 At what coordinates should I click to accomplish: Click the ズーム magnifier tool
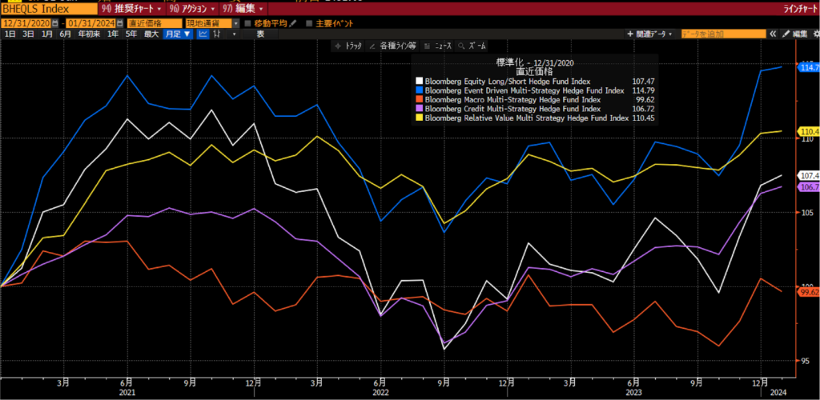(x=472, y=46)
